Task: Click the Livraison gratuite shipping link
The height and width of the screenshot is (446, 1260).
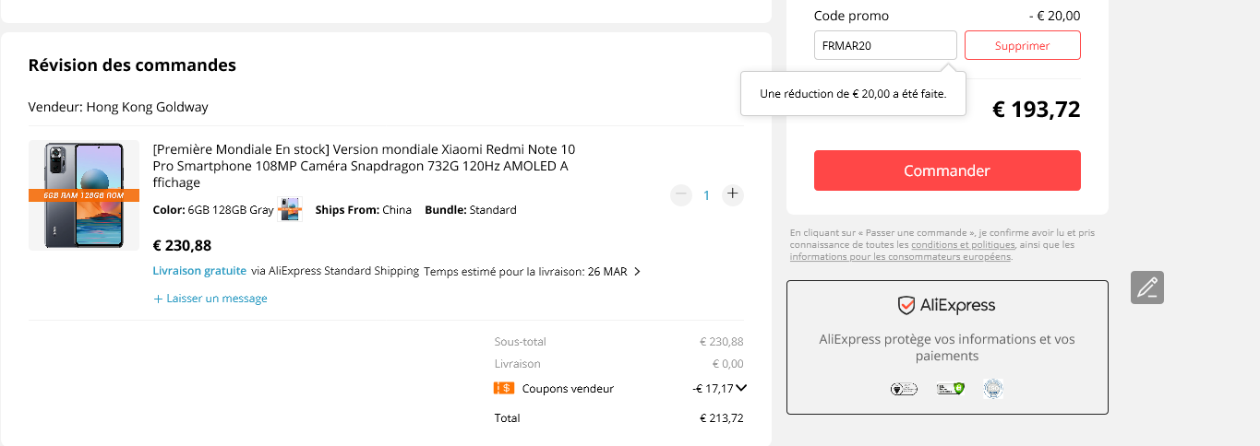Action: [199, 271]
